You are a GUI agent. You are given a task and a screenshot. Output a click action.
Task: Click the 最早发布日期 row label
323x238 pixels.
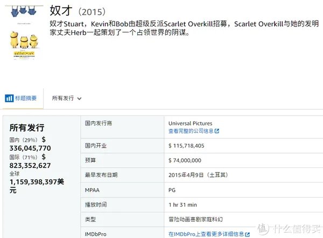[101, 175]
